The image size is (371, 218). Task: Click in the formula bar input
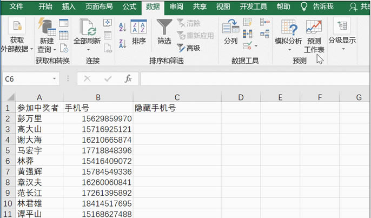click(x=254, y=79)
